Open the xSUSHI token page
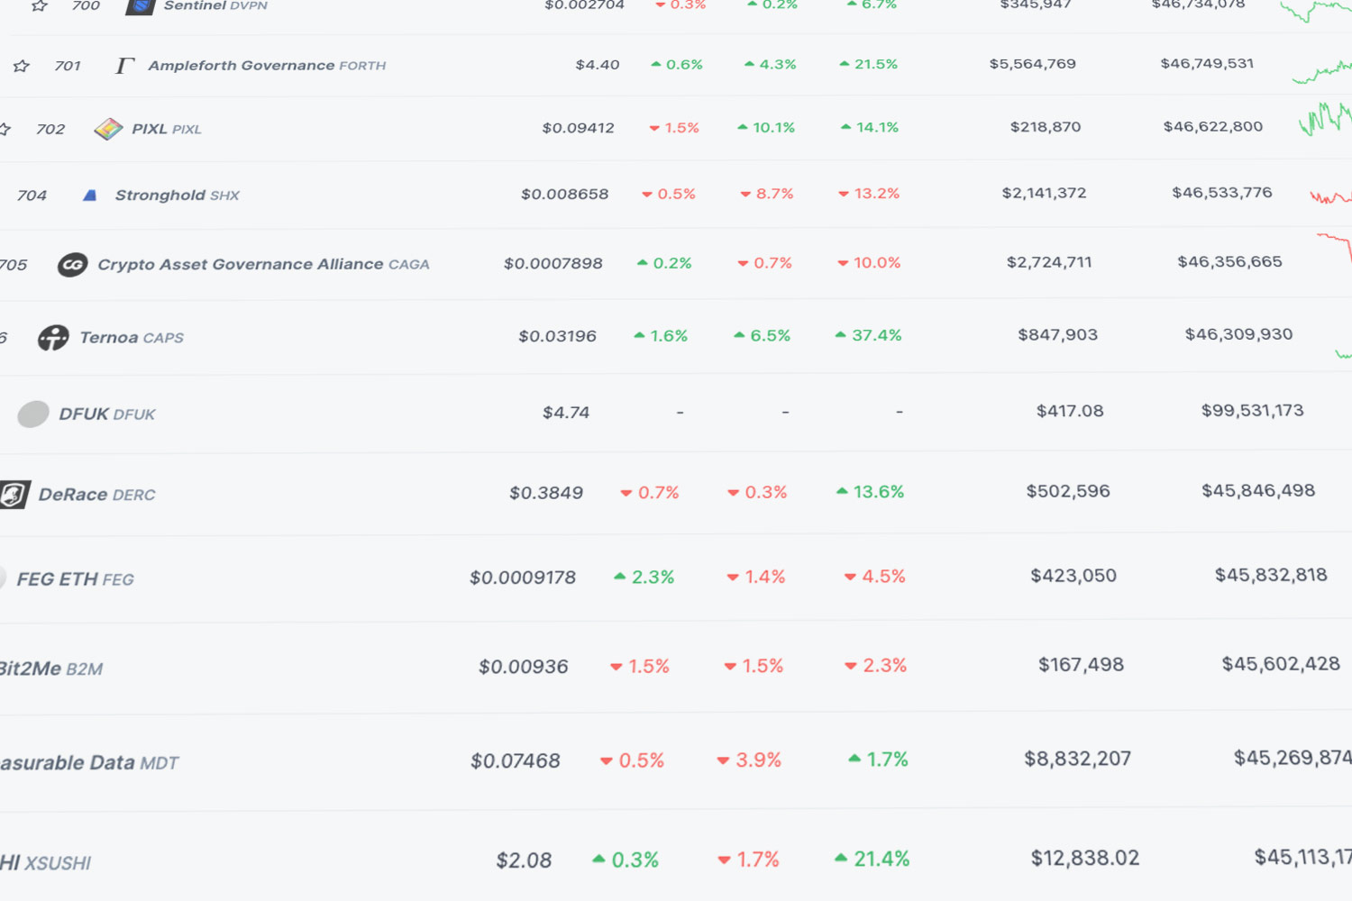The width and height of the screenshot is (1352, 901). (x=45, y=861)
